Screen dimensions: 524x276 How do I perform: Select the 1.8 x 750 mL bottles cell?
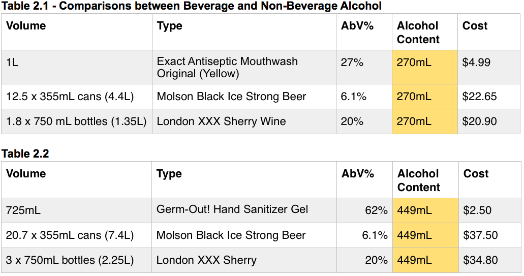point(76,121)
